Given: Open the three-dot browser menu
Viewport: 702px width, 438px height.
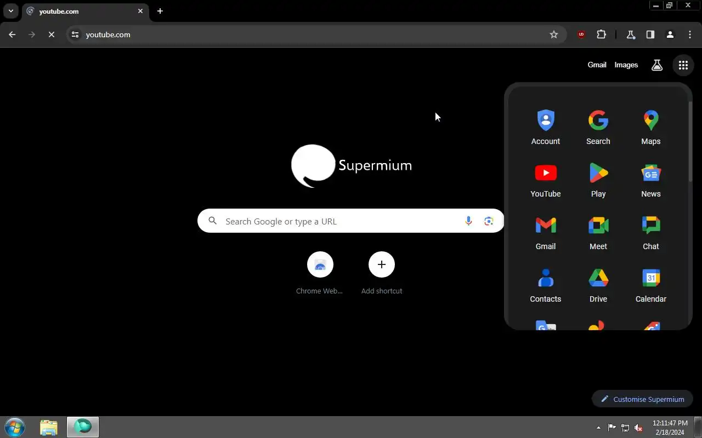Looking at the screenshot, I should pyautogui.click(x=690, y=34).
